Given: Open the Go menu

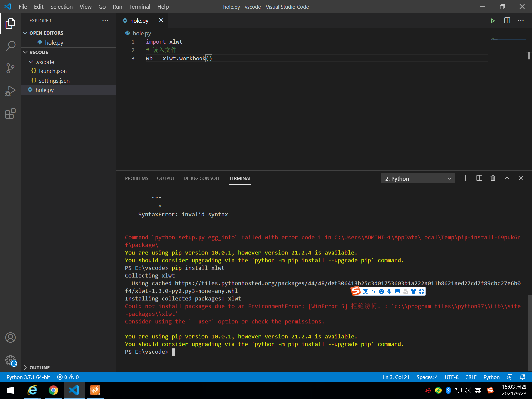Looking at the screenshot, I should [x=102, y=7].
